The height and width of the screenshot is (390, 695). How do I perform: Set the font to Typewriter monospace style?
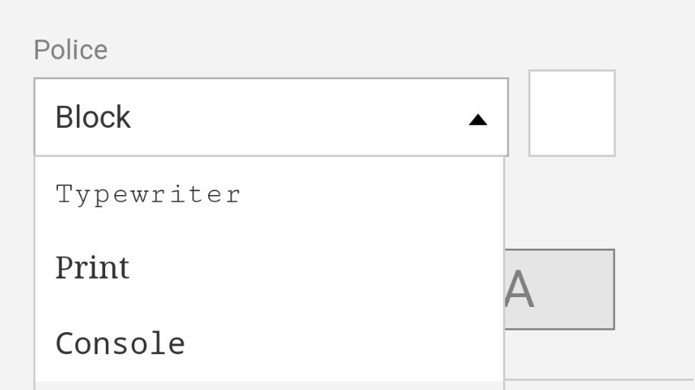pyautogui.click(x=149, y=194)
